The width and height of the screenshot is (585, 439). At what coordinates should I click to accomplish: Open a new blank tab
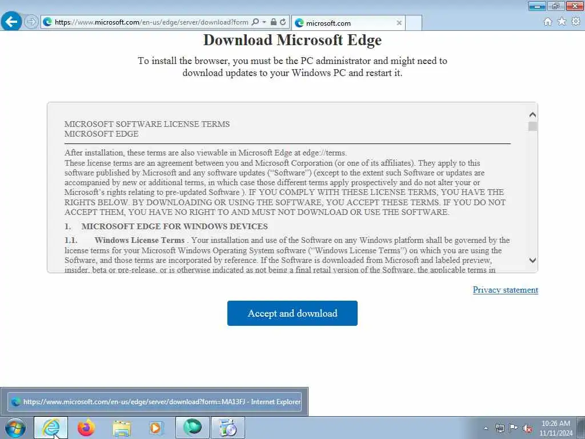coord(414,23)
